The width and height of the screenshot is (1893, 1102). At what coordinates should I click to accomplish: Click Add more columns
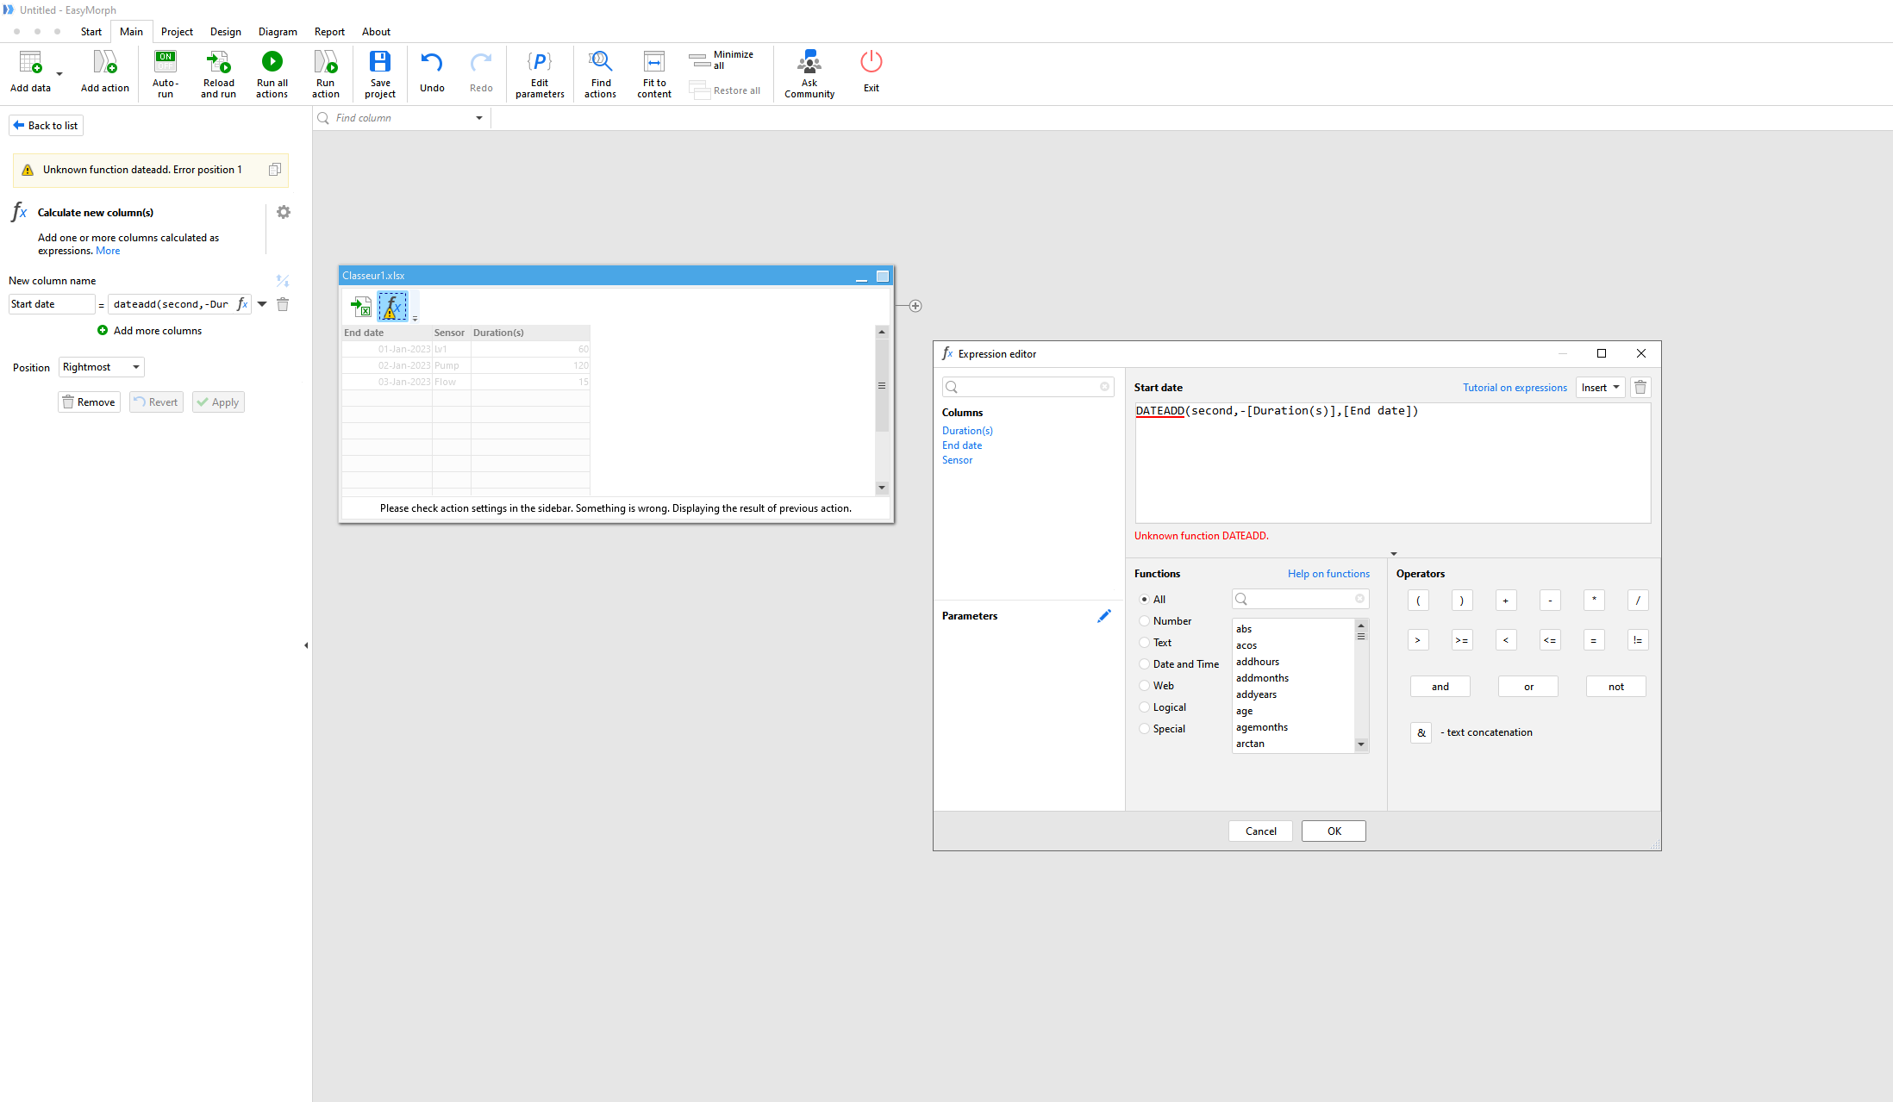coord(150,331)
